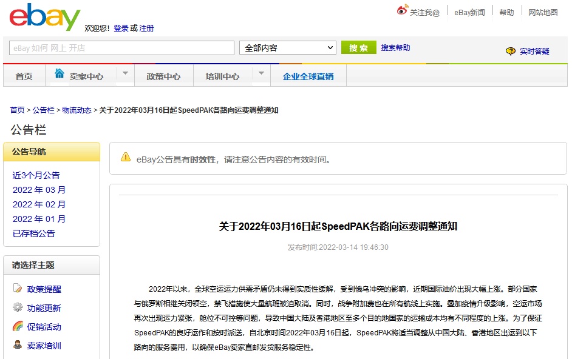Viewport: 572px width, 359px height.
Task: Click the yellow warning triangle icon
Action: click(x=126, y=156)
